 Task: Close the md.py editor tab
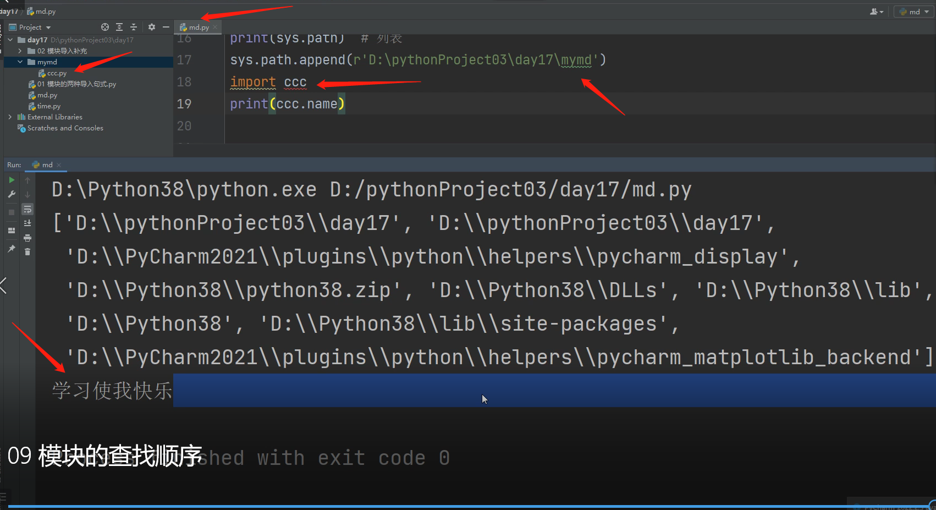pyautogui.click(x=216, y=27)
